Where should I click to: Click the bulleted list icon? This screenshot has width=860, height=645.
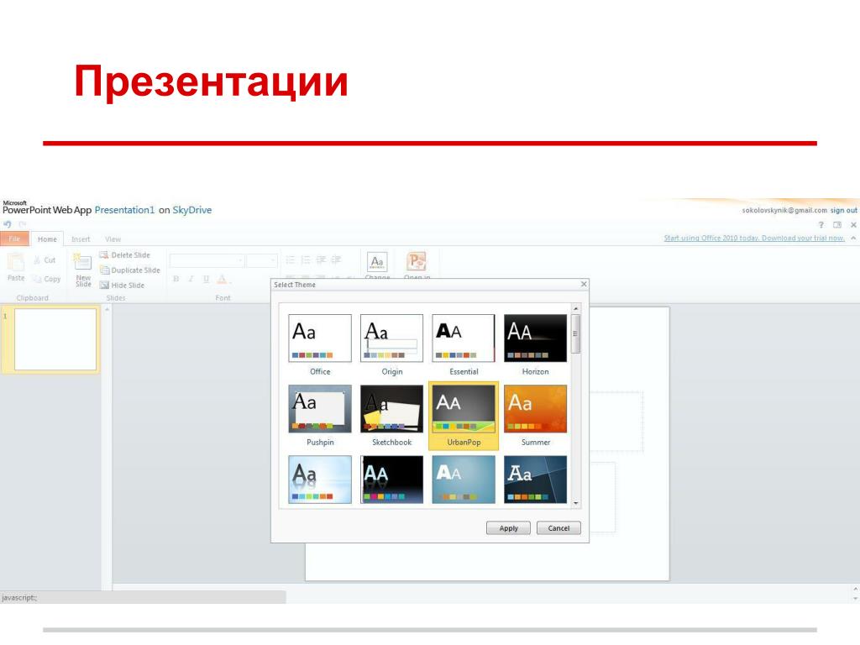click(290, 260)
